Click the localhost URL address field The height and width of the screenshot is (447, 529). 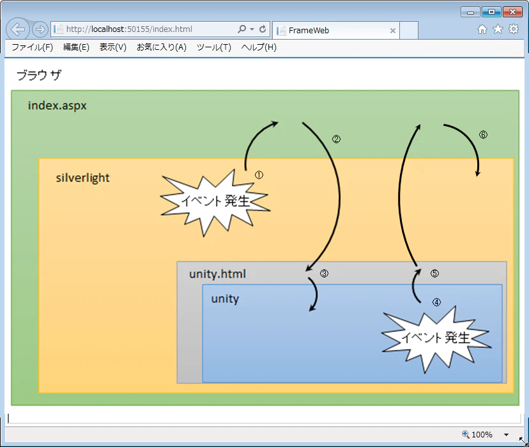144,29
